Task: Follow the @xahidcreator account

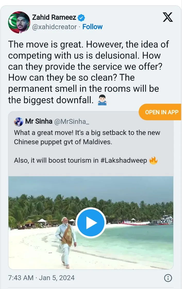Action: [x=93, y=27]
